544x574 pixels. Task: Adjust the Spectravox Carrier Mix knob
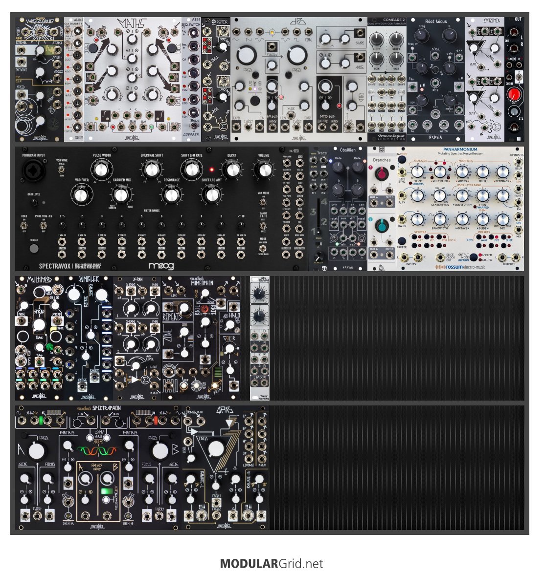coord(121,195)
